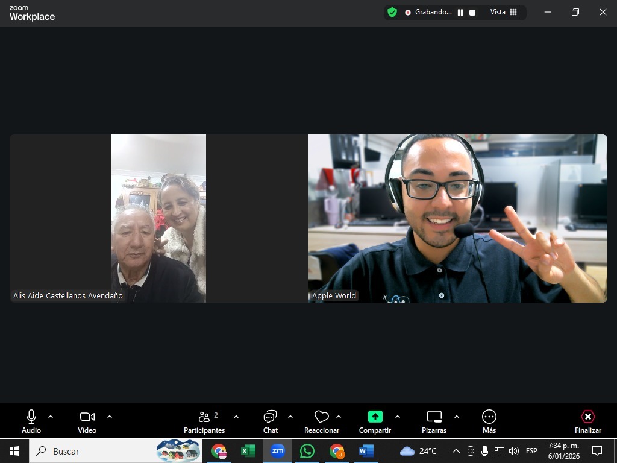The image size is (617, 463).
Task: Stop the recording
Action: coord(472,12)
